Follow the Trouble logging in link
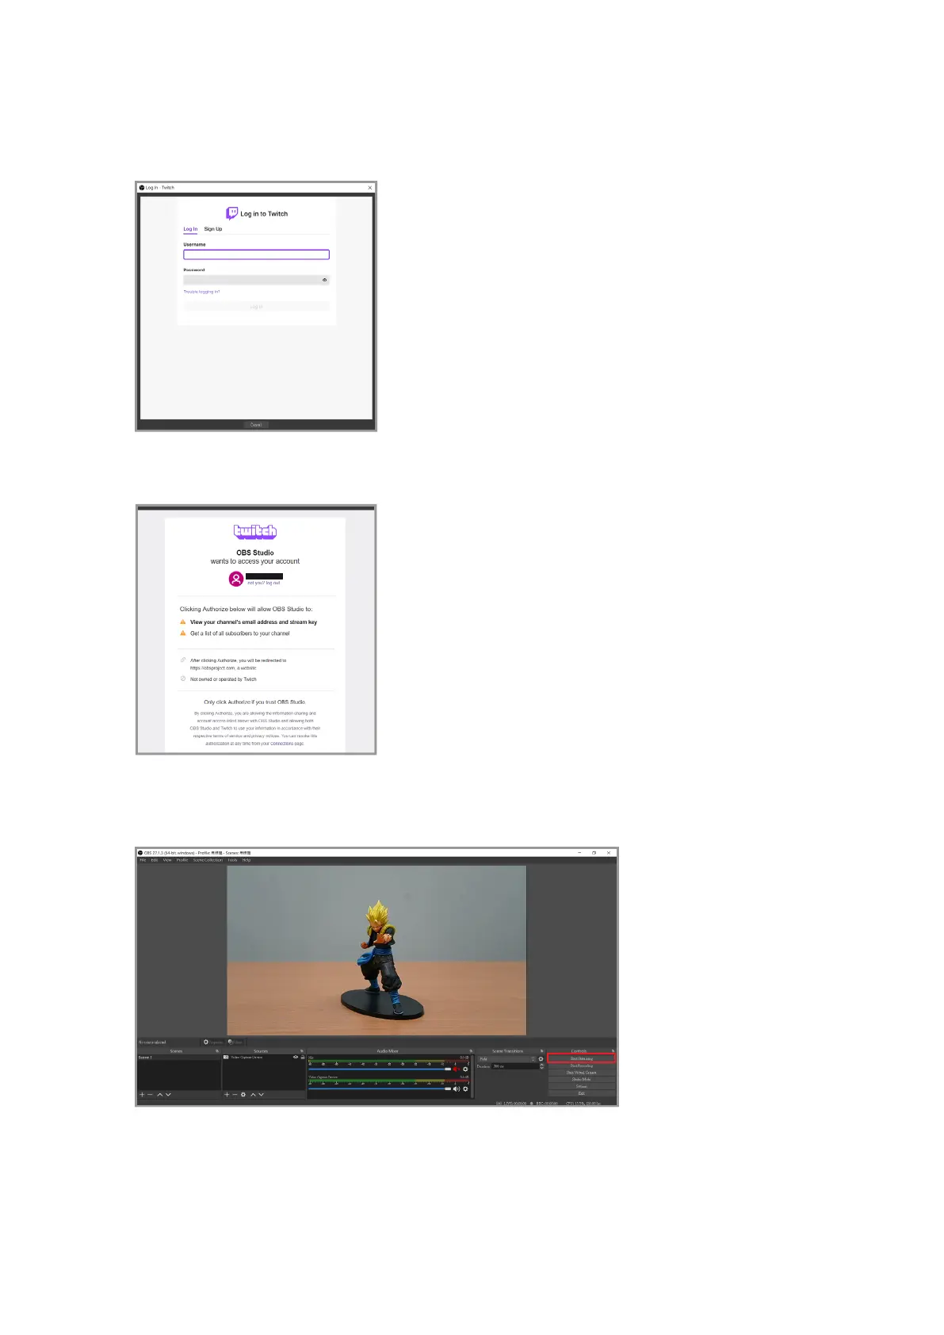 pos(201,292)
